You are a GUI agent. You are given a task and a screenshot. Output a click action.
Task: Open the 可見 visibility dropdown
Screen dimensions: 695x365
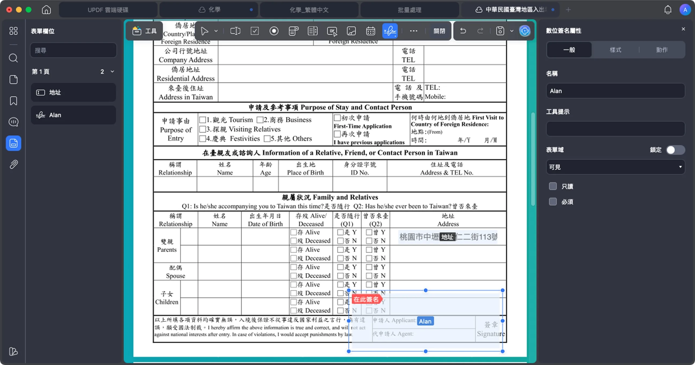click(615, 167)
